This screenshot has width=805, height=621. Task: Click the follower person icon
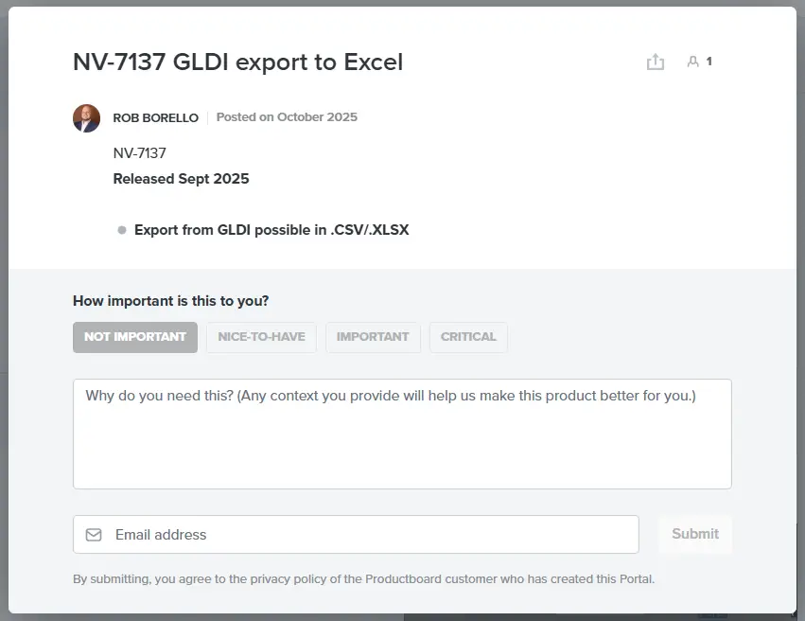click(x=692, y=62)
